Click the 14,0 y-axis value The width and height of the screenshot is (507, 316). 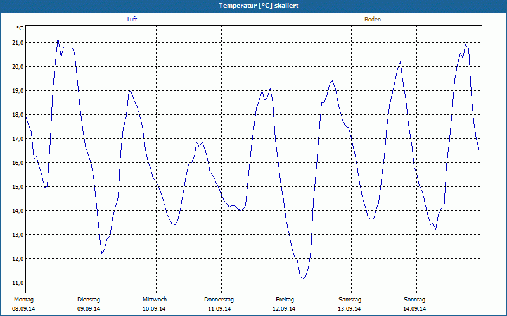[18, 211]
